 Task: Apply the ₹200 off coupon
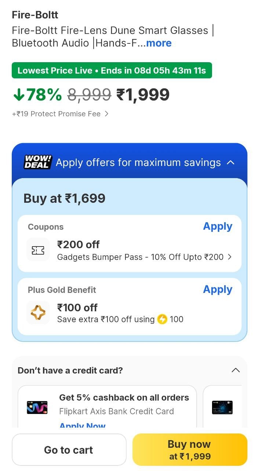pyautogui.click(x=218, y=226)
